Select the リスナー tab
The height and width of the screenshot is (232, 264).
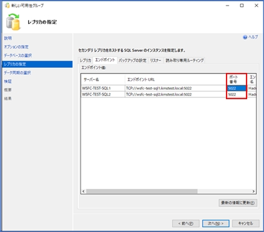point(155,60)
